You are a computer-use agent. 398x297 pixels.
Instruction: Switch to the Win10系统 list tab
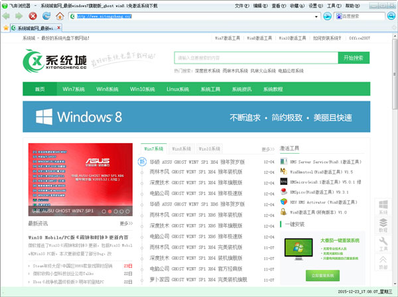click(210, 148)
